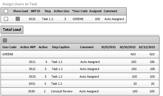Click the 10/10/2015 date column header
This screenshot has height=96, width=163.
[128, 47]
